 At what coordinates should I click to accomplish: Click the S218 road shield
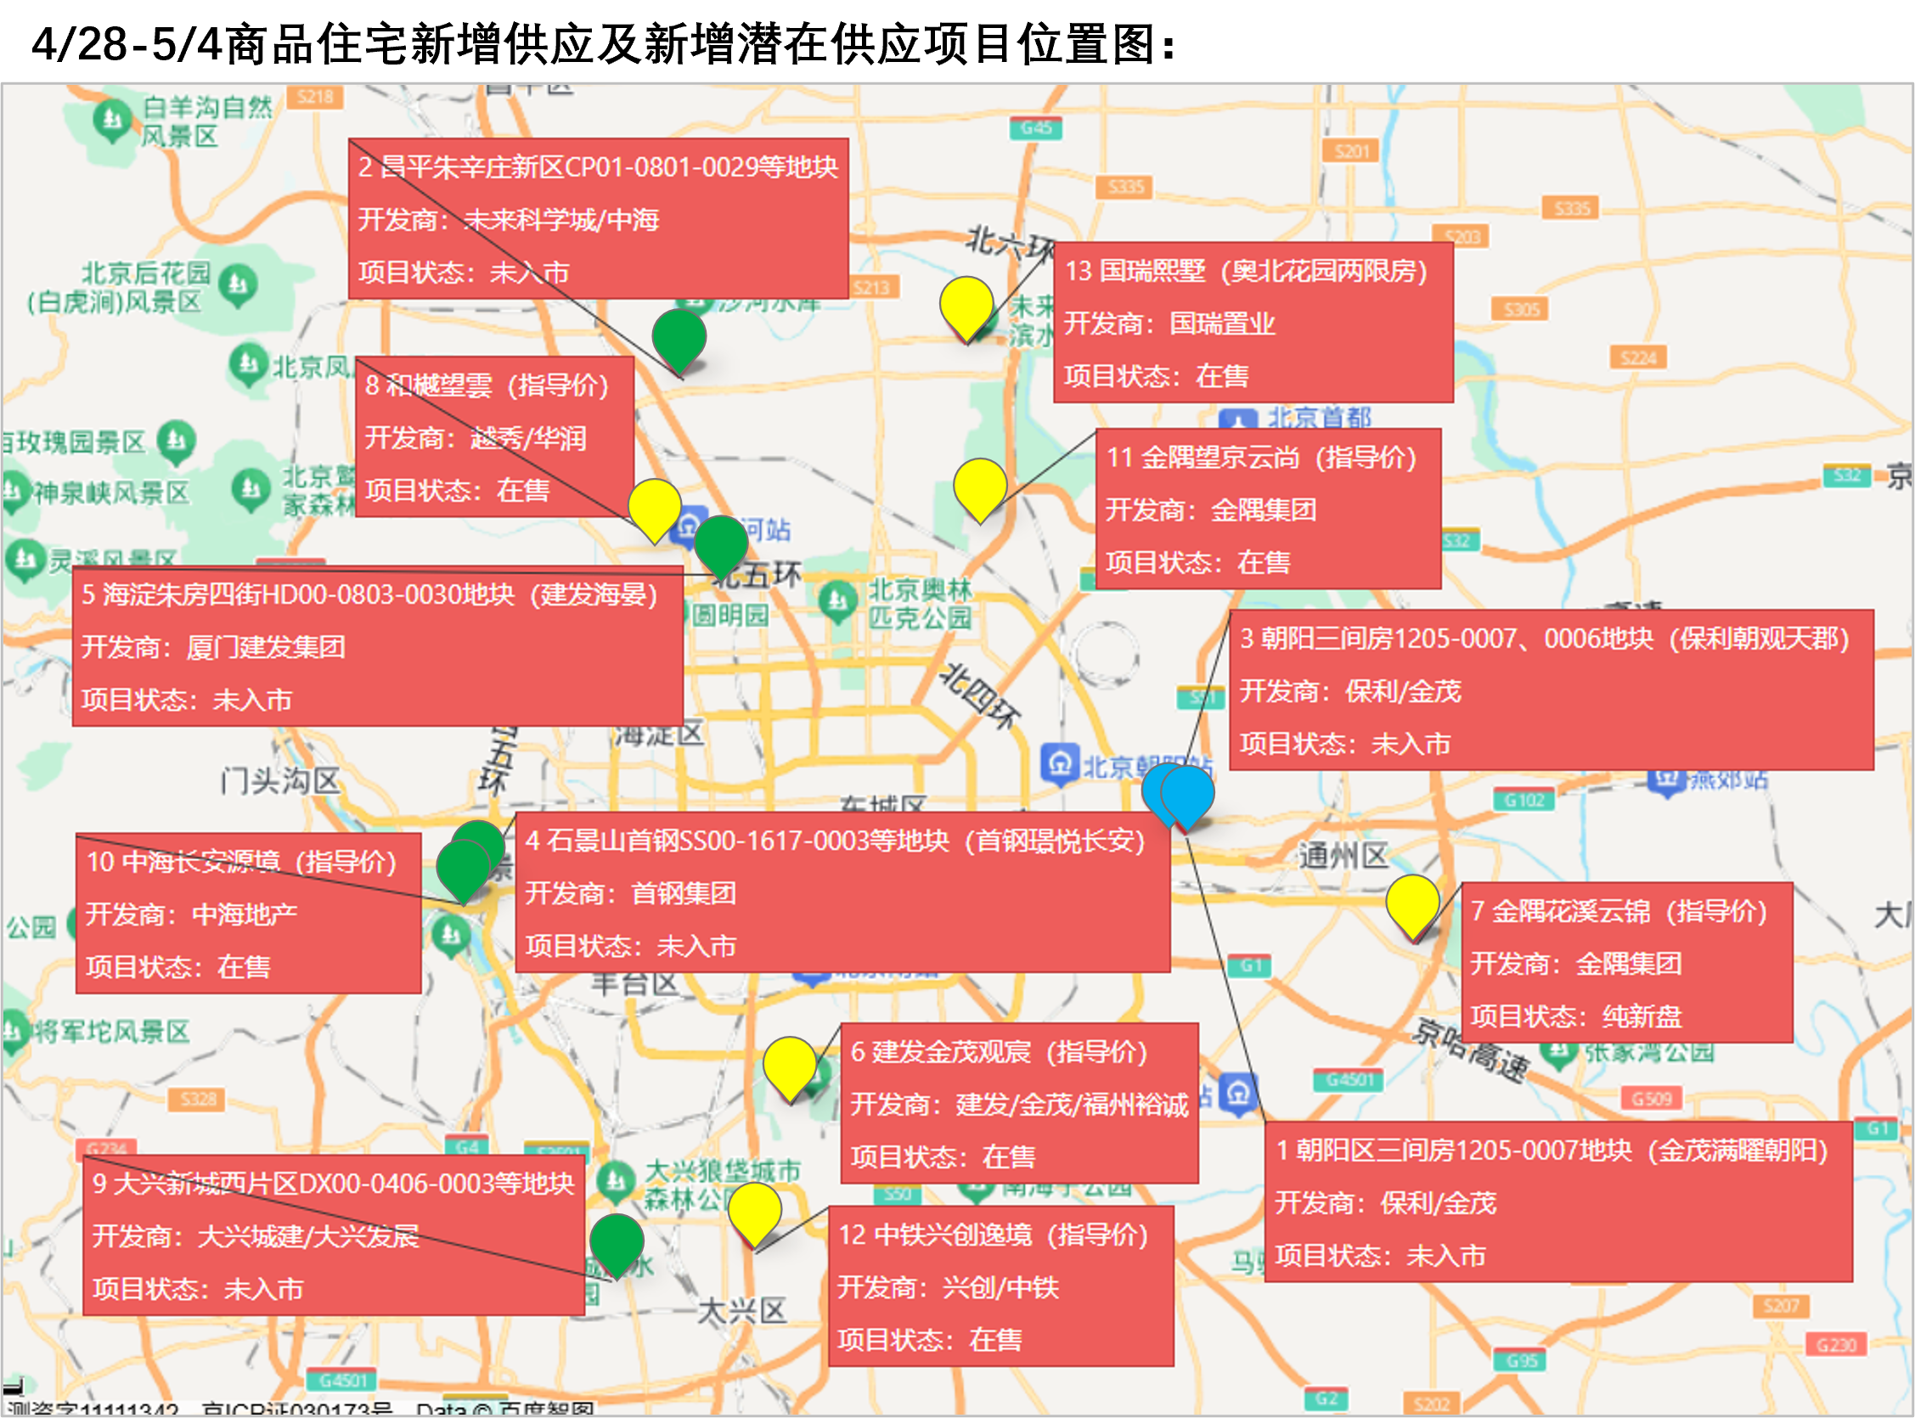click(314, 96)
